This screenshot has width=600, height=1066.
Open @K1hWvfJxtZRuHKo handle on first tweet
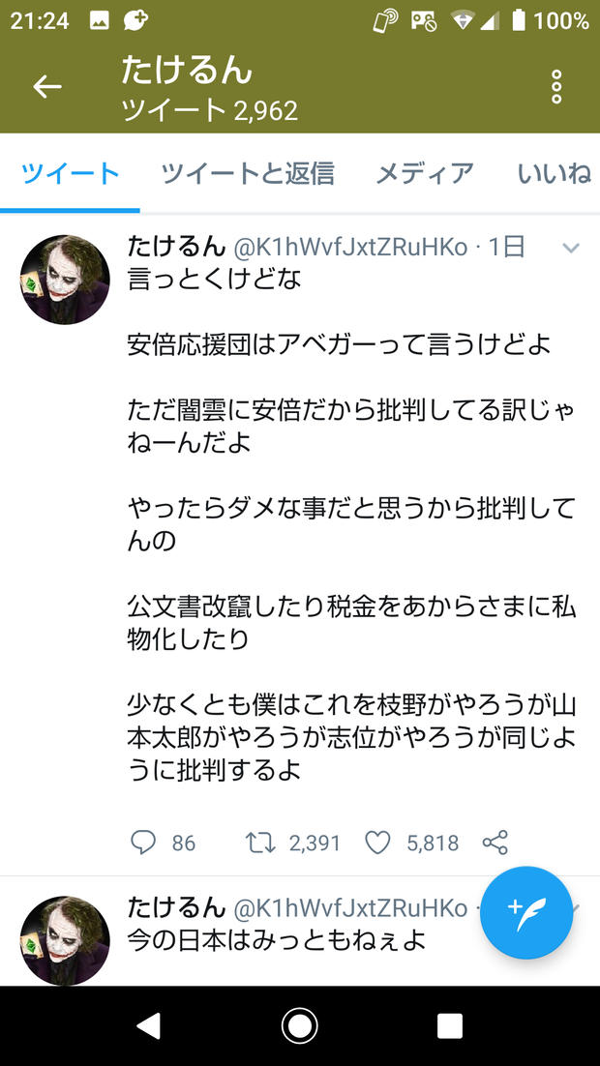(350, 248)
